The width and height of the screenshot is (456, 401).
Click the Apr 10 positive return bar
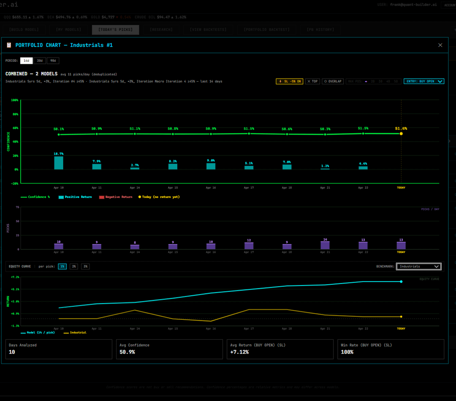[59, 163]
